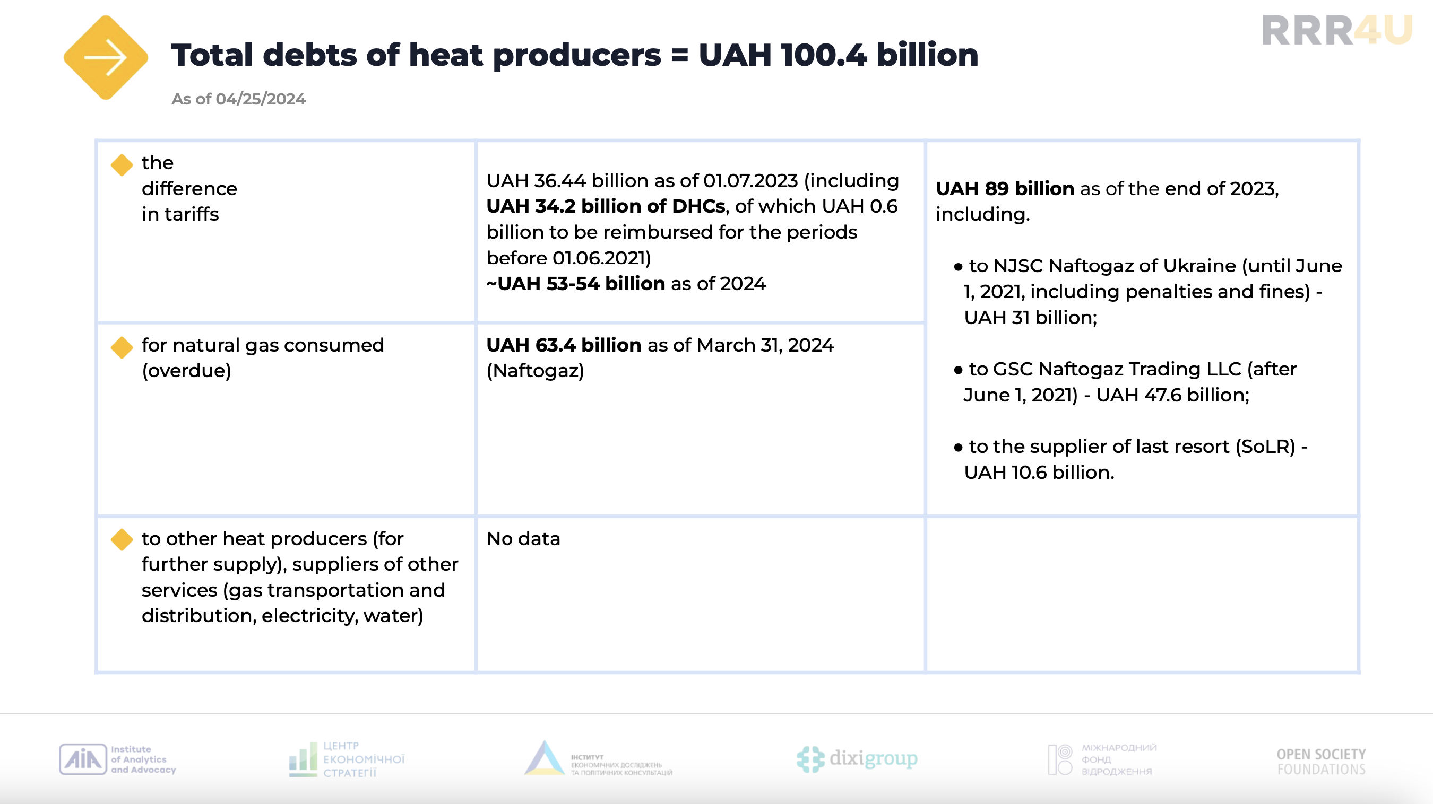
Task: Click the dixigroup logo
Action: pyautogui.click(x=857, y=759)
